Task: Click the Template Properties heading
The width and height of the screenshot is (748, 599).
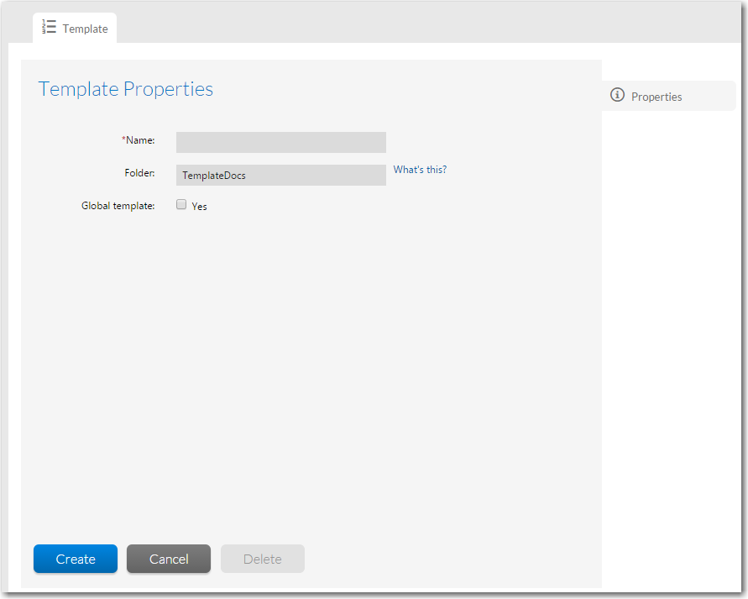Action: click(125, 89)
